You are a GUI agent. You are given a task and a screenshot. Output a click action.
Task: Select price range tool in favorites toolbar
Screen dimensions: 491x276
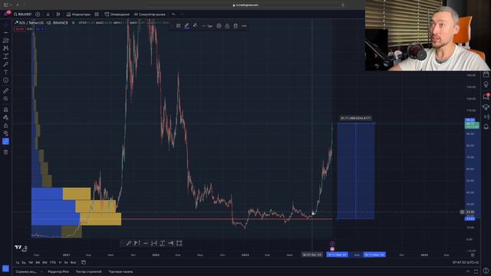pyautogui.click(x=162, y=243)
